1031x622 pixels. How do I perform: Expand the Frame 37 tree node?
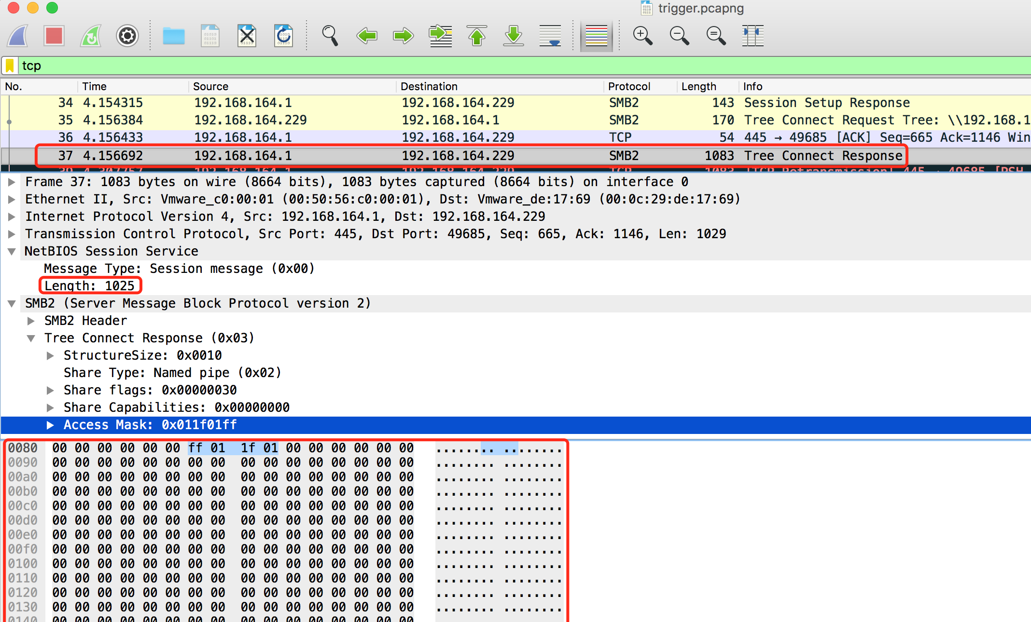coord(12,182)
